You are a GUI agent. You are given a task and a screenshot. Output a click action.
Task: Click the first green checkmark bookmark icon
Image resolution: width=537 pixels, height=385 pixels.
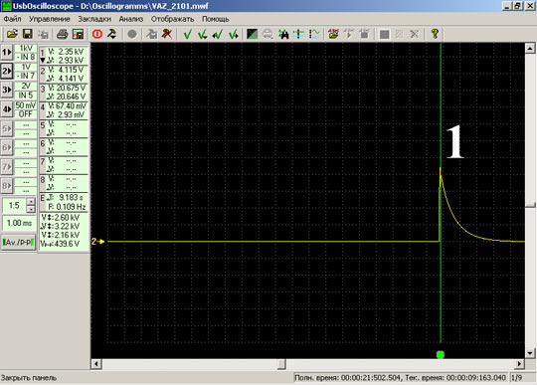187,34
